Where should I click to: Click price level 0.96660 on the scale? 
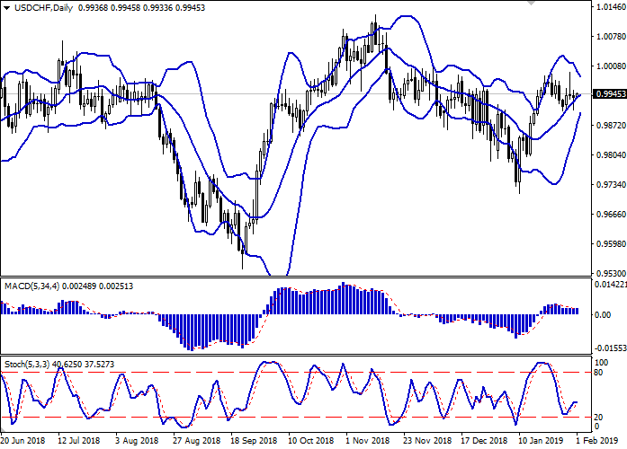coord(611,215)
